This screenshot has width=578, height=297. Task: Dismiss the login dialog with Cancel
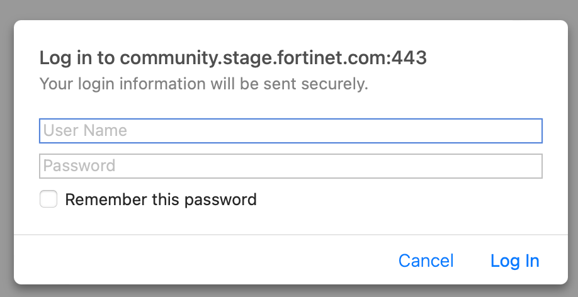tap(426, 261)
